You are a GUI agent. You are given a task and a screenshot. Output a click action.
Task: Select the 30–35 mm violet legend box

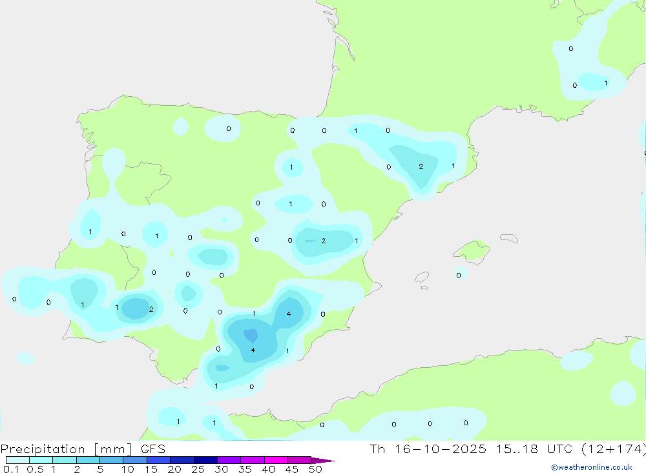[229, 460]
